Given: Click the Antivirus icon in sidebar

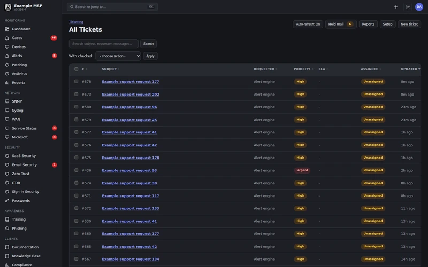Looking at the screenshot, I should coord(7,74).
